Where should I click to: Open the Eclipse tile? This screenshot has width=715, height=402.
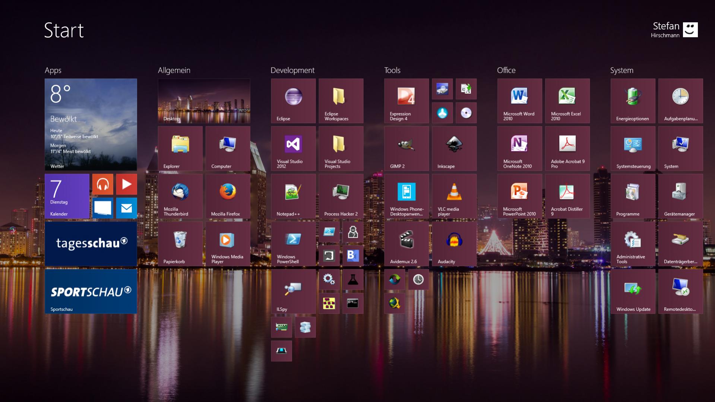293,101
